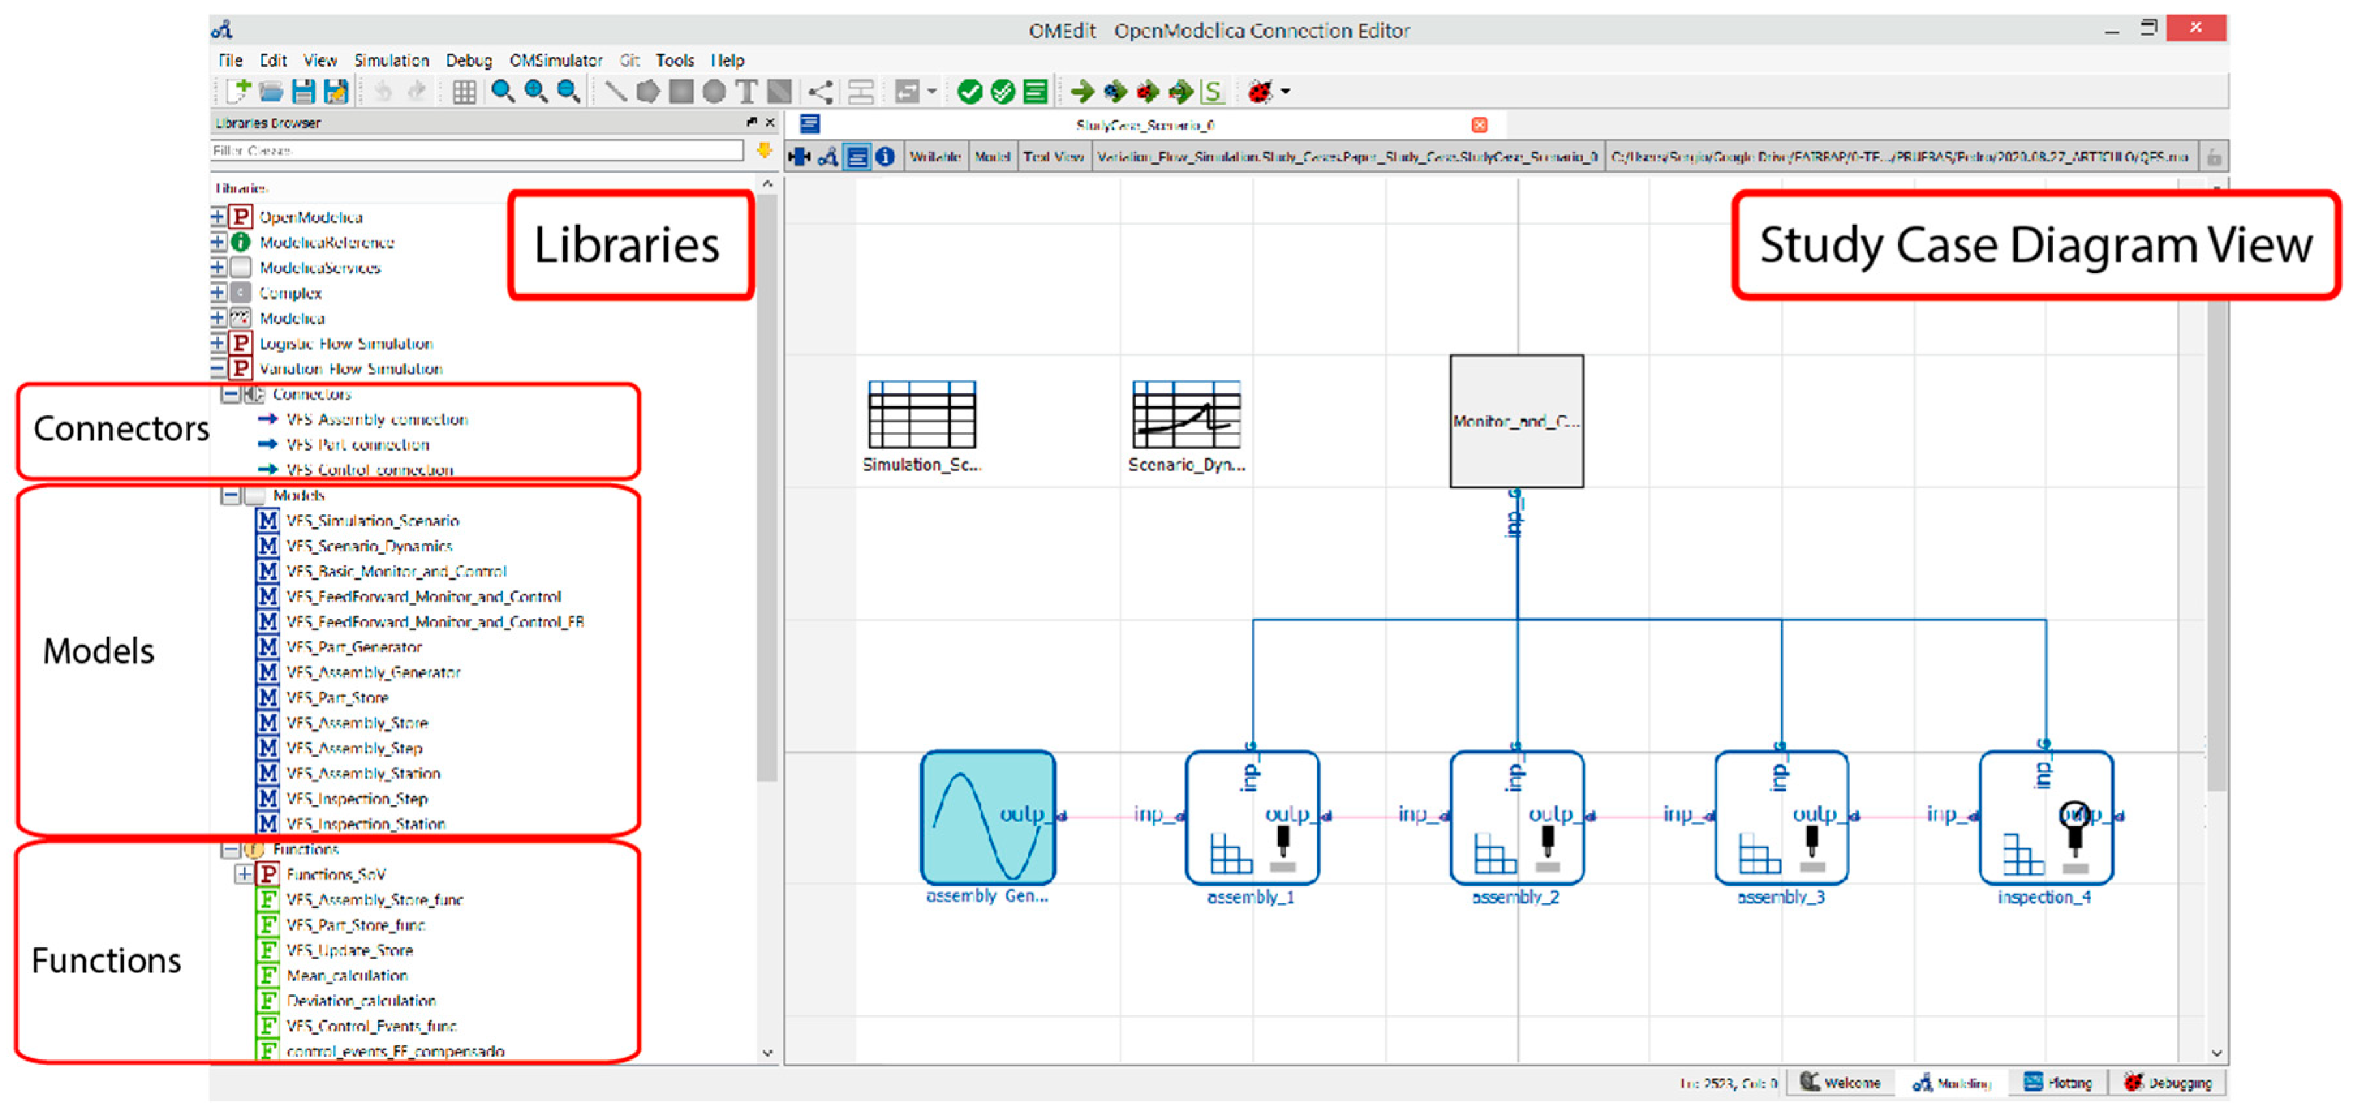Open the Simulation menu
Image resolution: width=2353 pixels, height=1120 pixels.
click(391, 61)
